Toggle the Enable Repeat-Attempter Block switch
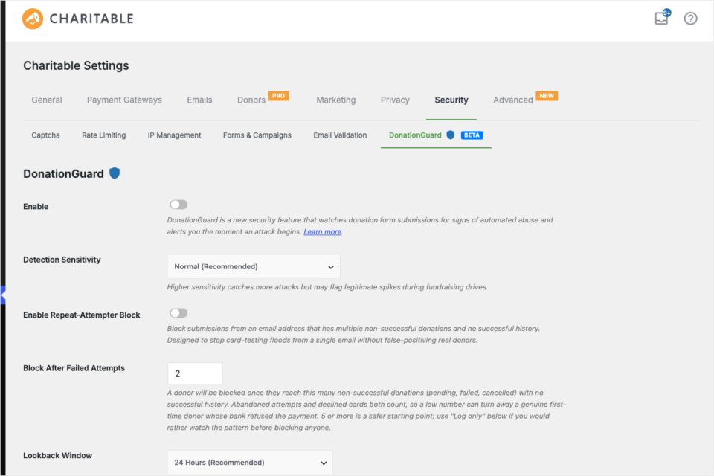The height and width of the screenshot is (476, 714). (x=178, y=313)
